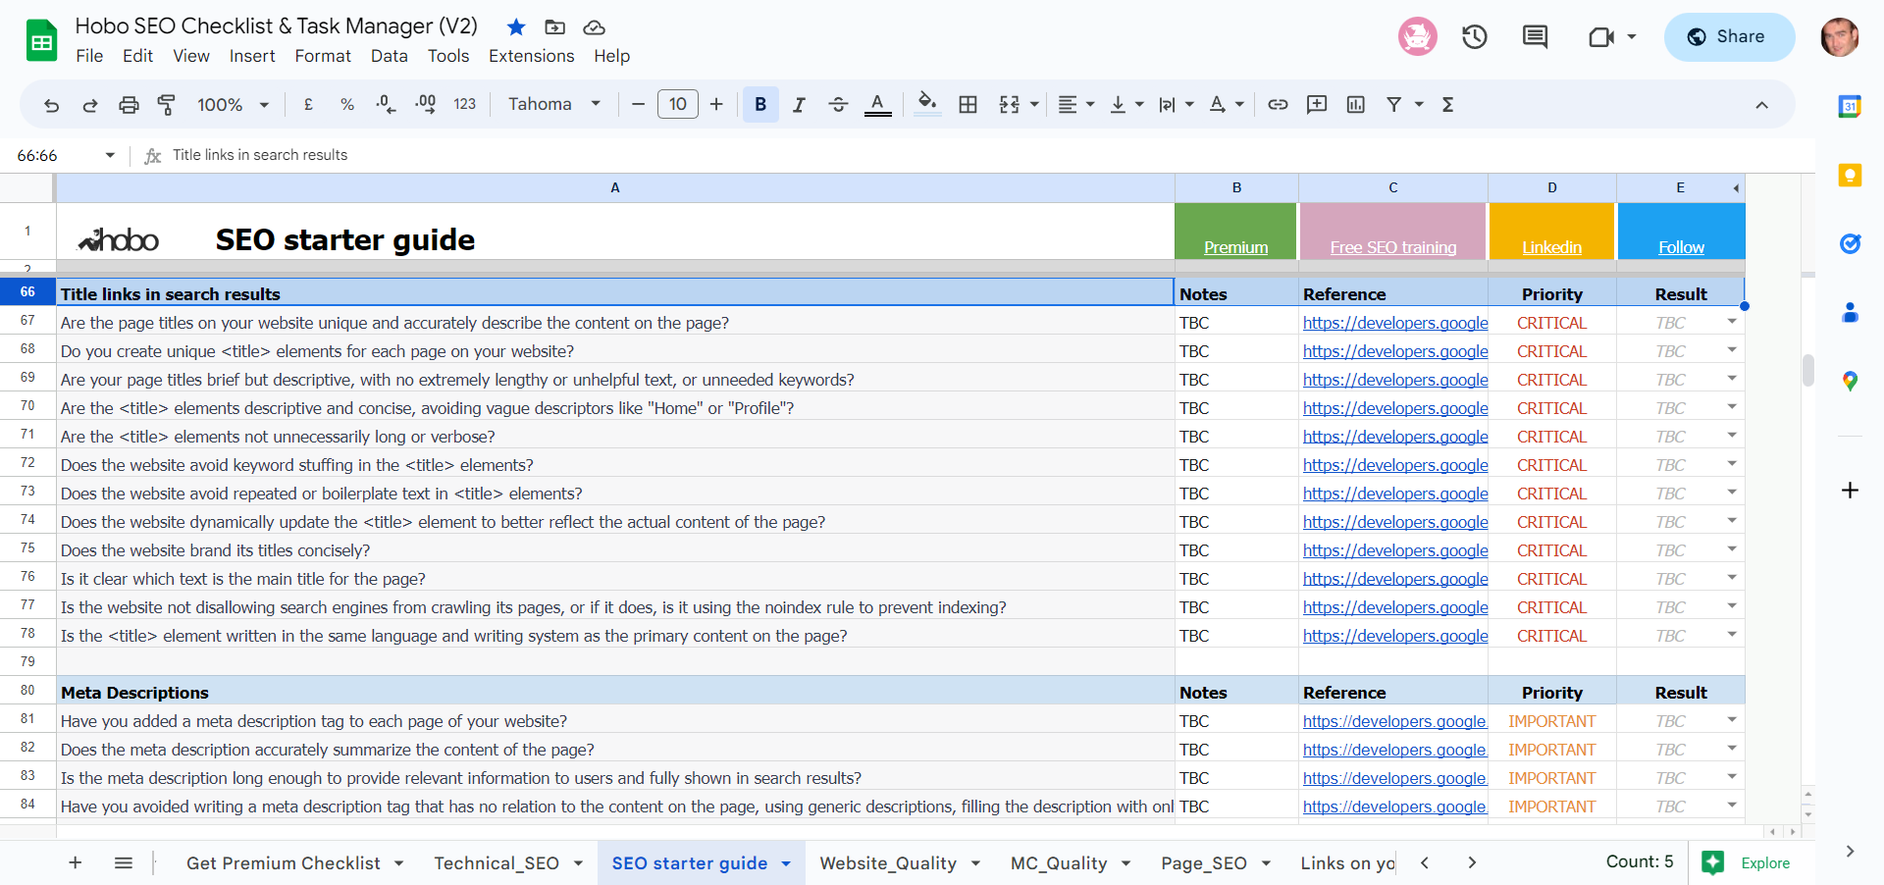Open the Tahoma font dropdown
The image size is (1884, 885).
coord(554,104)
